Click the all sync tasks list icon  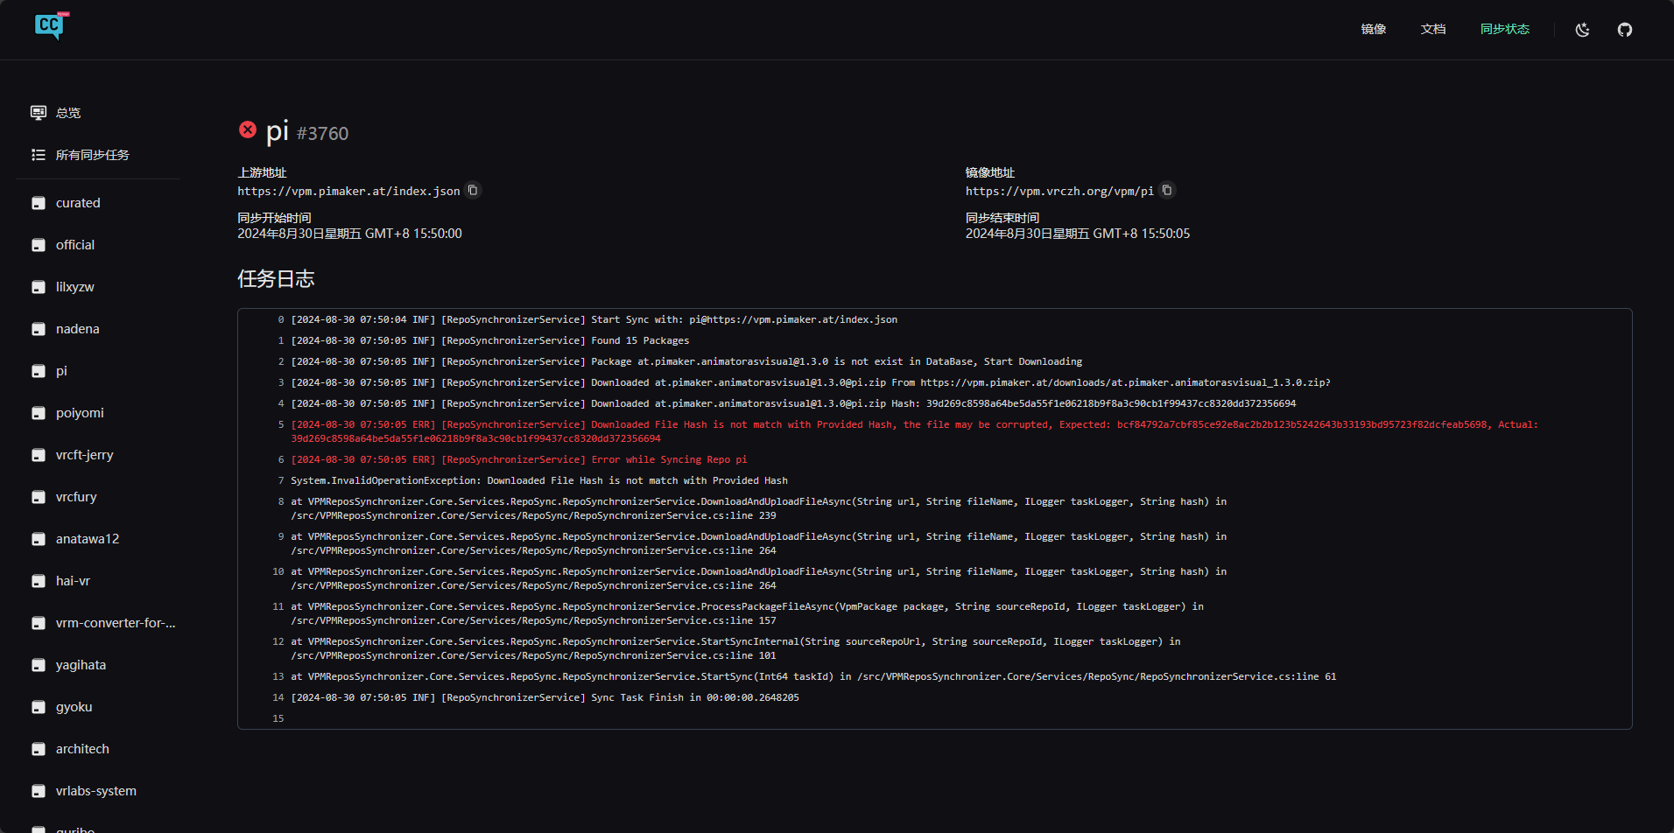[39, 155]
